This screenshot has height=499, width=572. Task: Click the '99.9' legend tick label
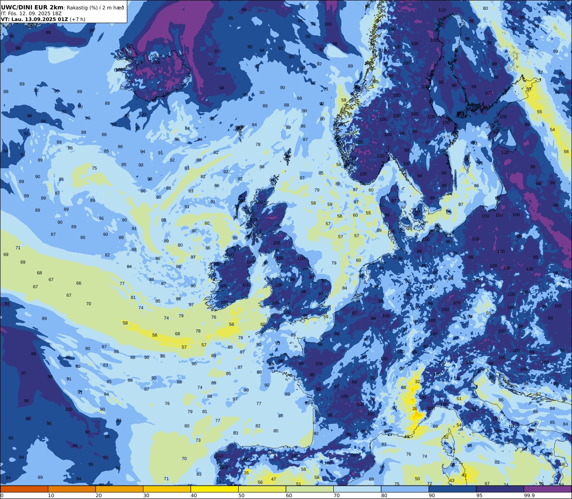(529, 495)
